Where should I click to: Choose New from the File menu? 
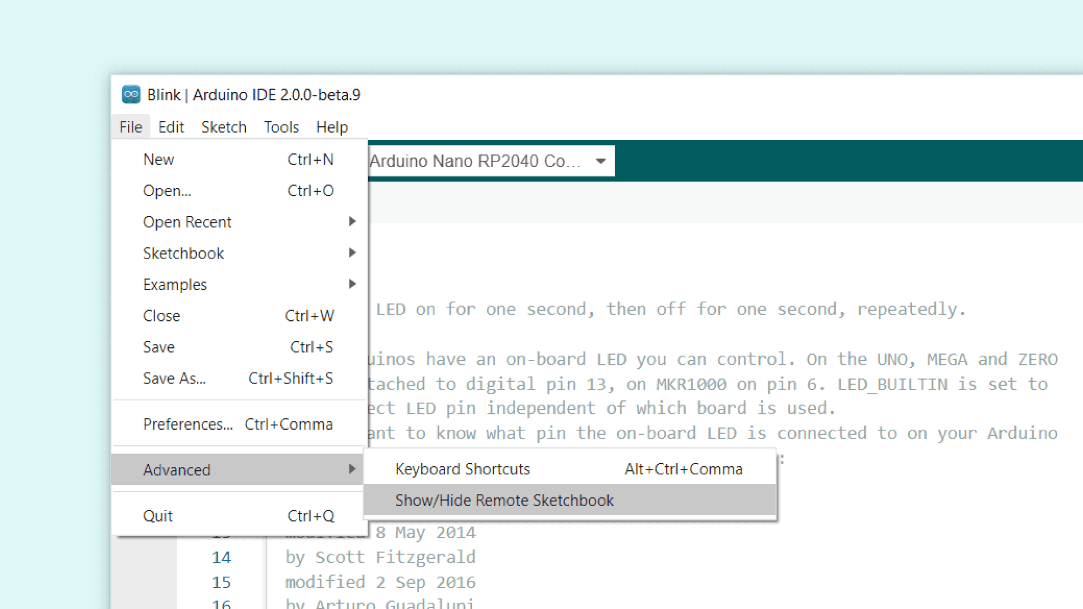click(159, 160)
